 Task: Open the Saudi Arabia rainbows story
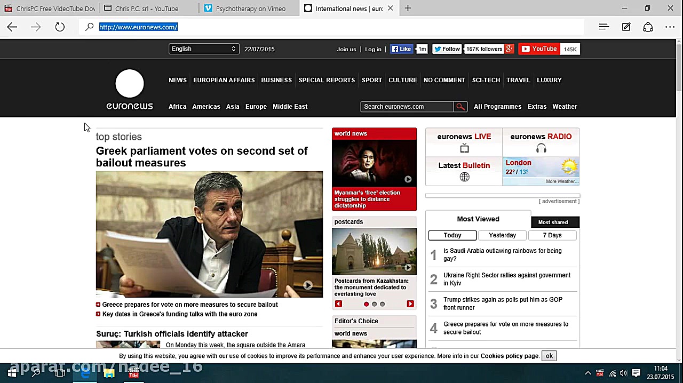[x=502, y=255]
